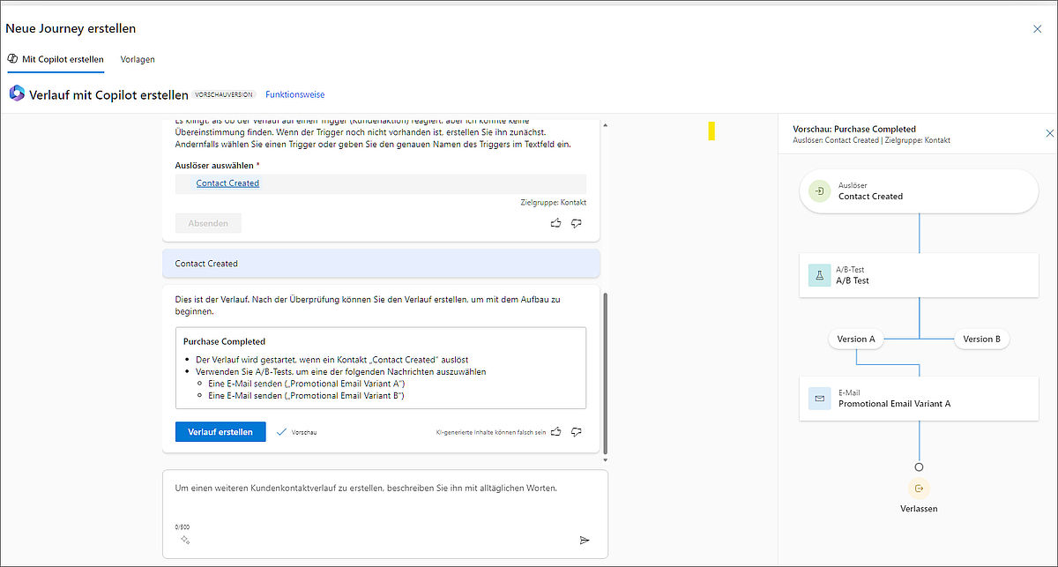Click the Verlauf erstellen button
Viewport: 1058px width, 567px height.
tap(220, 432)
